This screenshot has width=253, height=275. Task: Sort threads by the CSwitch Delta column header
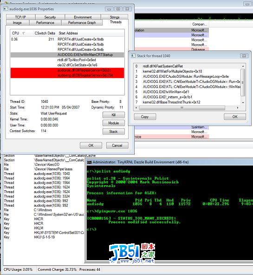(x=45, y=33)
